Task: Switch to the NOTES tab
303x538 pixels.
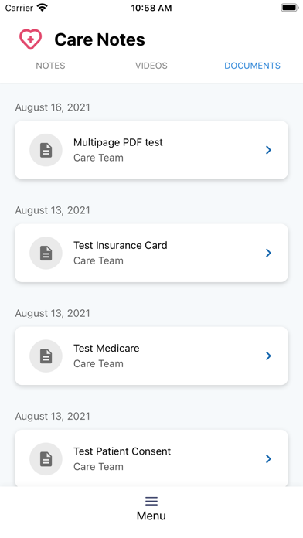Action: point(50,66)
